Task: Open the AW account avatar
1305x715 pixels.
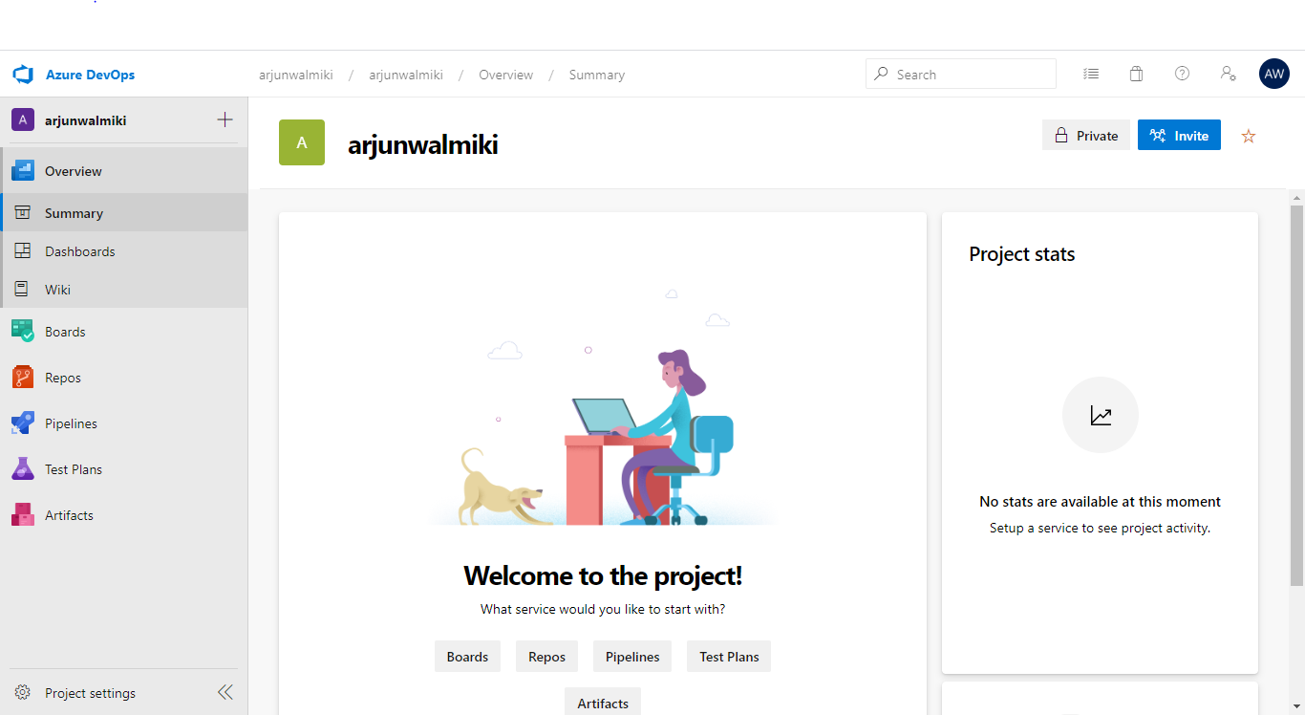Action: [1274, 74]
